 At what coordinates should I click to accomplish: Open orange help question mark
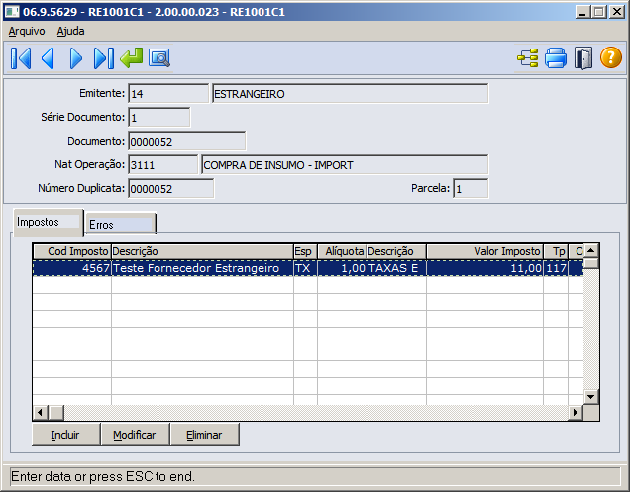(611, 57)
